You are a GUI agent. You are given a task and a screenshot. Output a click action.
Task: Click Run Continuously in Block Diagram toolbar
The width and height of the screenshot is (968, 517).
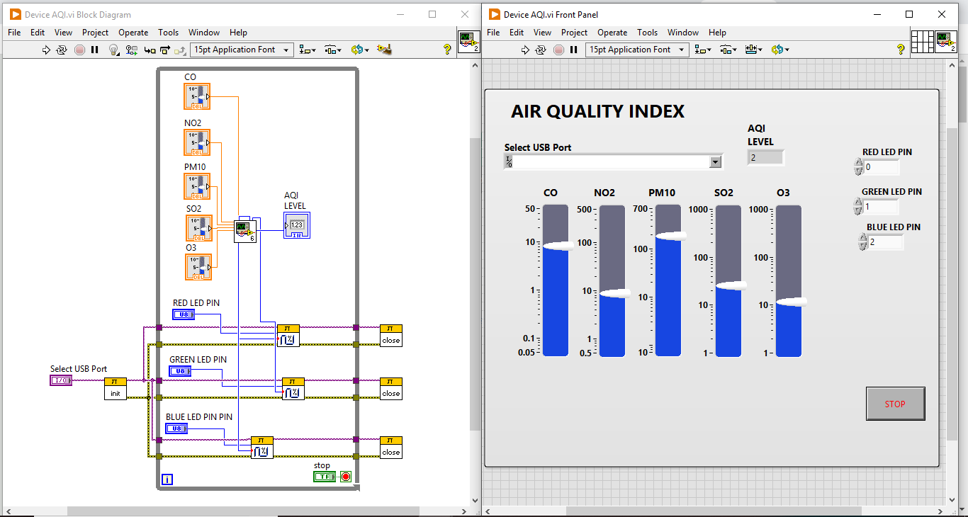pos(62,50)
